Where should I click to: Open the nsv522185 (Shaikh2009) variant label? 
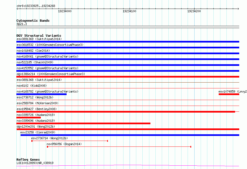35,62
